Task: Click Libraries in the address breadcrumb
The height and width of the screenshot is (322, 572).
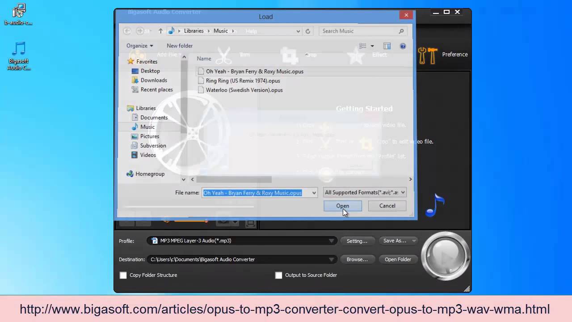Action: [193, 31]
